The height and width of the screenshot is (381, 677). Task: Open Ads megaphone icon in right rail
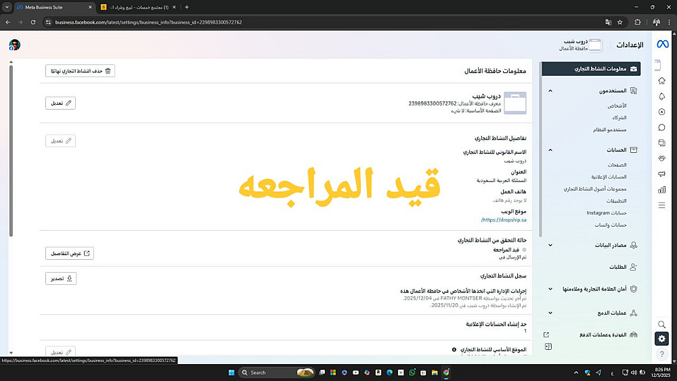pyautogui.click(x=661, y=174)
